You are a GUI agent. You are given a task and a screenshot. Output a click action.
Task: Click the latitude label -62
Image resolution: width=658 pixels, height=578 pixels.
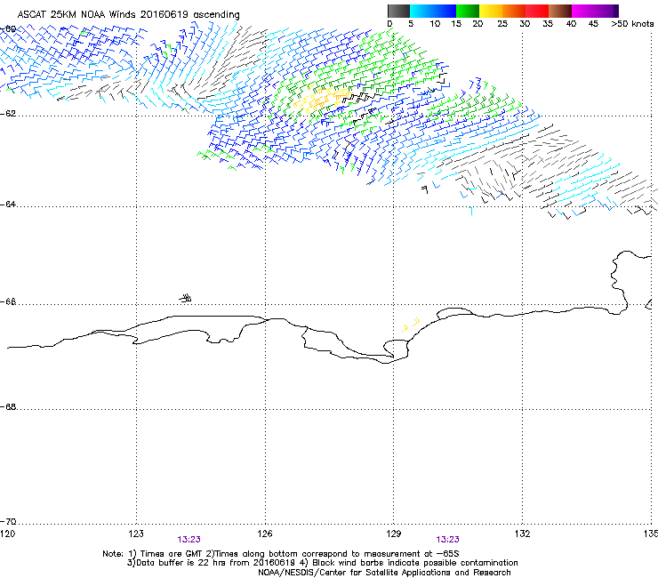point(8,113)
